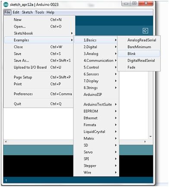
Task: Open the Sketch menu
Action: coord(27,13)
